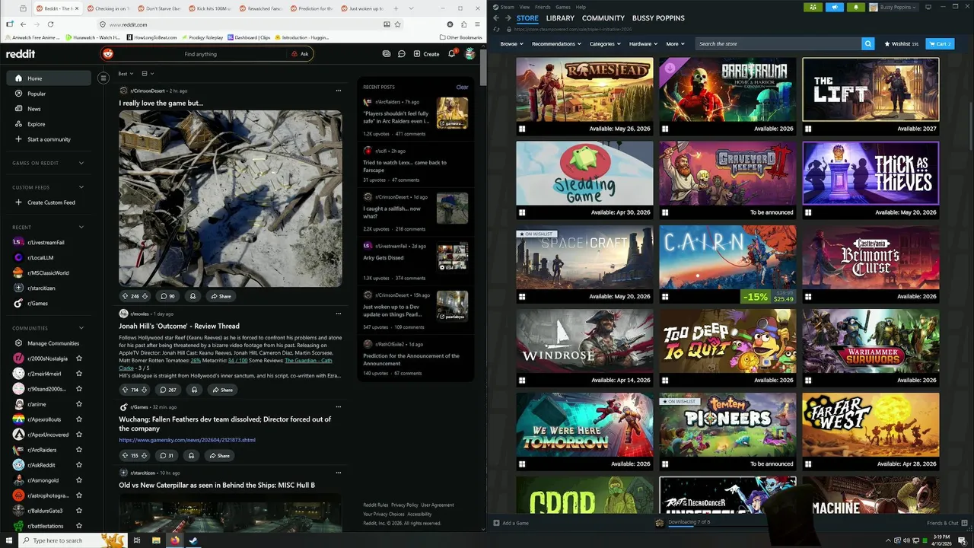Toggle favorite star for r/battlestations

point(79,526)
